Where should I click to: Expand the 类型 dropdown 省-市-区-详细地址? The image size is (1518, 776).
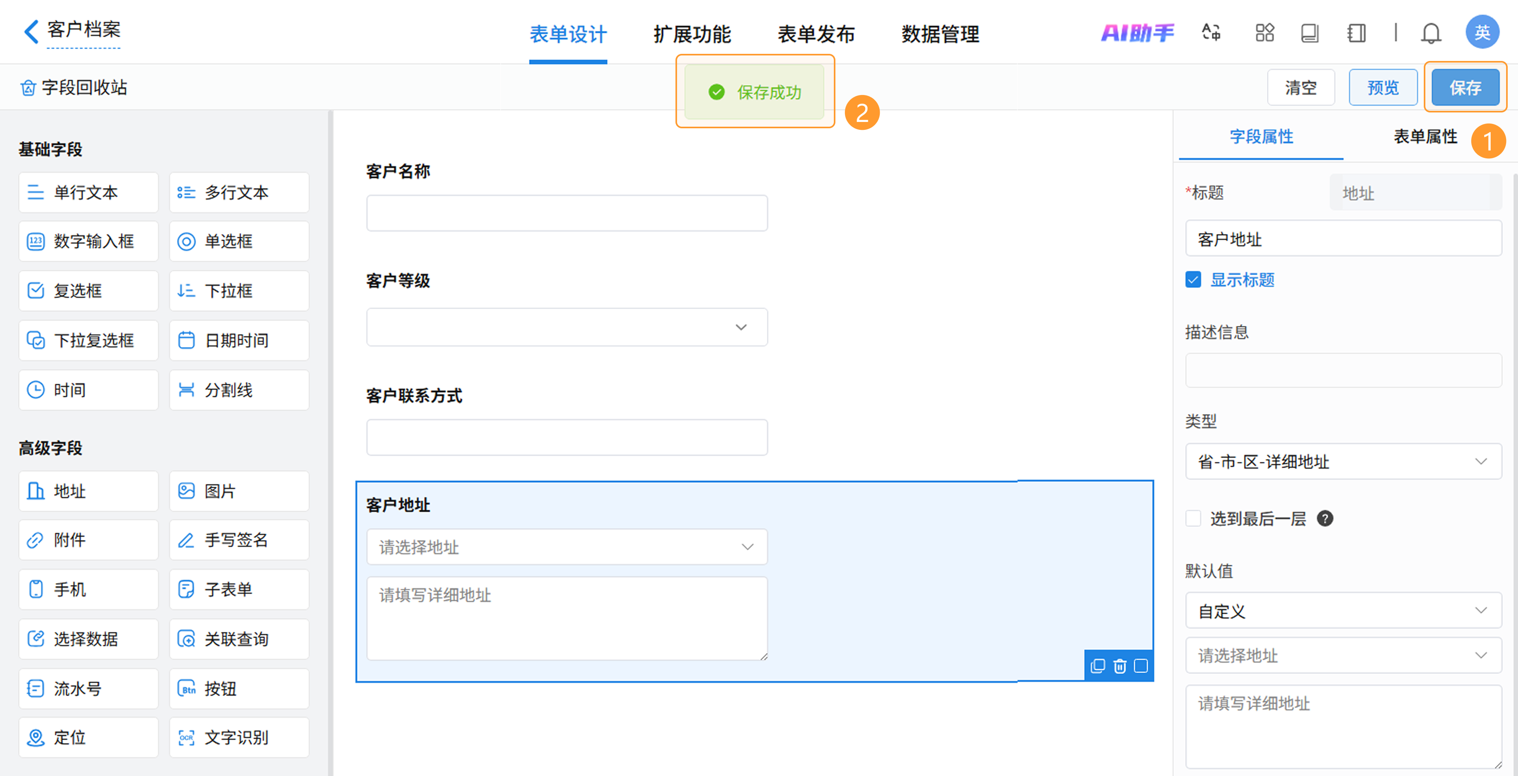click(1343, 461)
